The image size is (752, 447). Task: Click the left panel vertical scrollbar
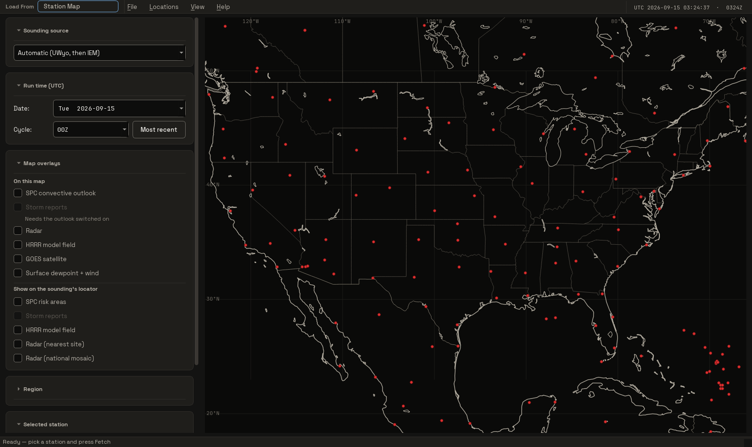[x=196, y=191]
